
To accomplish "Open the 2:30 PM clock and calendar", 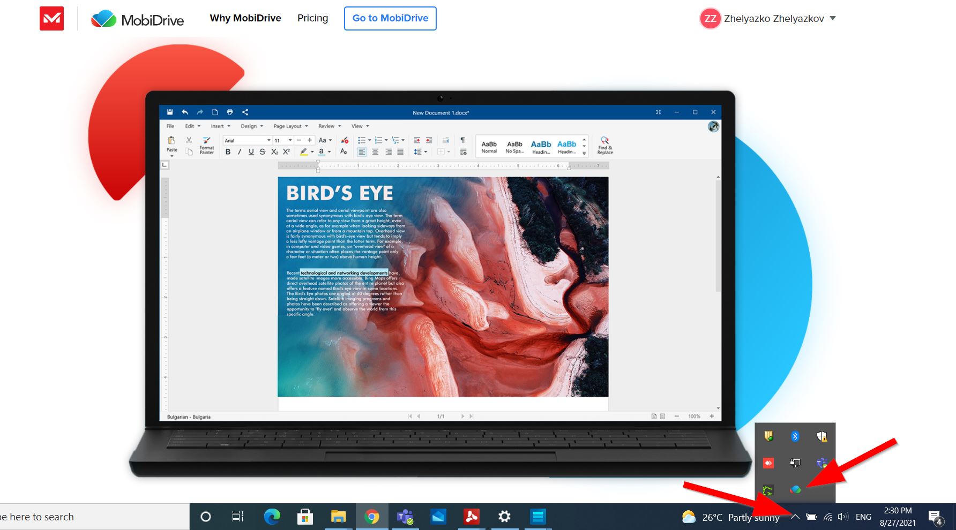I will tap(898, 517).
